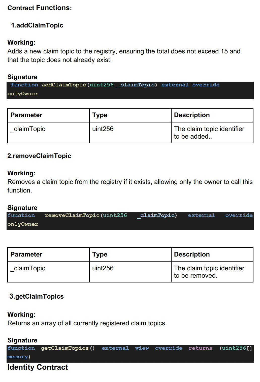Select the "3.getClaimTopics" section heading

37,296
